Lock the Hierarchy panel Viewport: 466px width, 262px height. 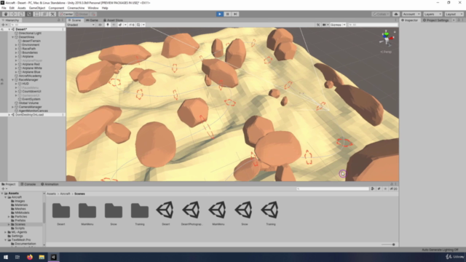[x=58, y=20]
